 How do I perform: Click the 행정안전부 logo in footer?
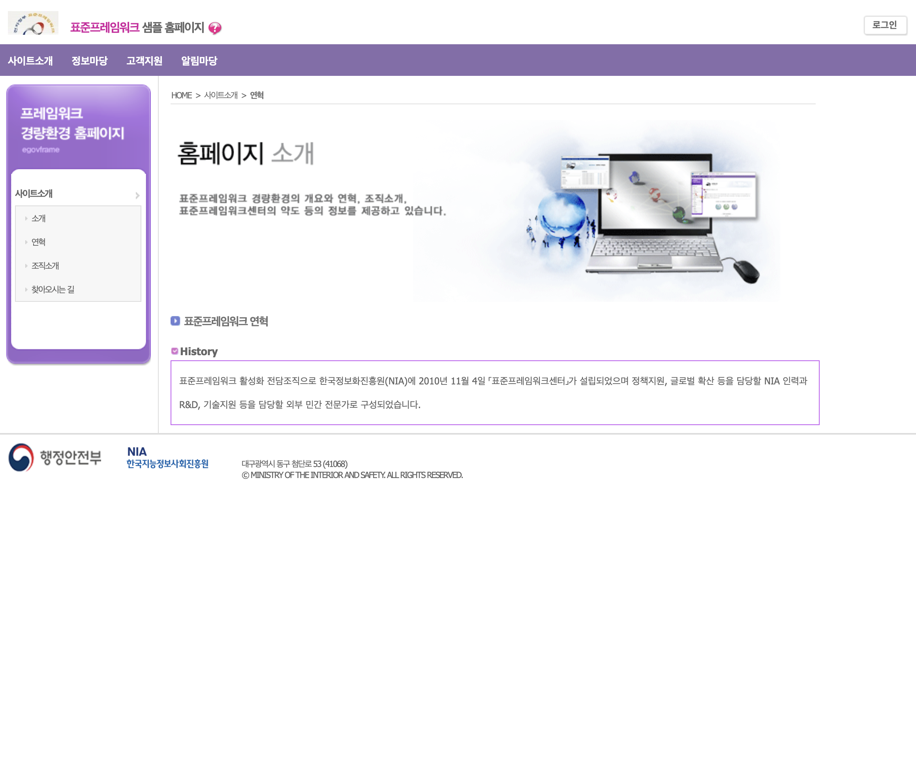tap(55, 458)
